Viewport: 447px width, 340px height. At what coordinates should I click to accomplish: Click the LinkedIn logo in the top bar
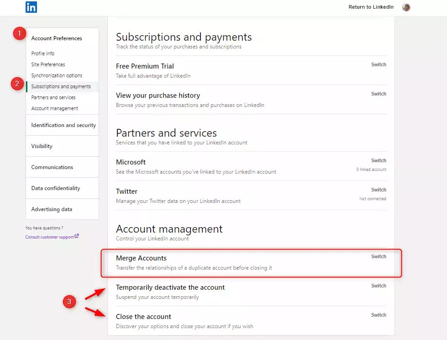(x=31, y=7)
